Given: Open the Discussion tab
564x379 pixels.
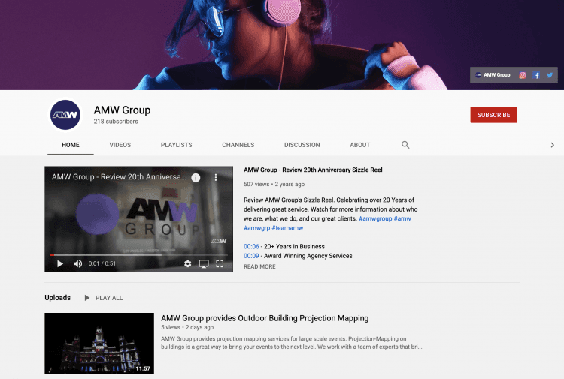Looking at the screenshot, I should (x=302, y=145).
